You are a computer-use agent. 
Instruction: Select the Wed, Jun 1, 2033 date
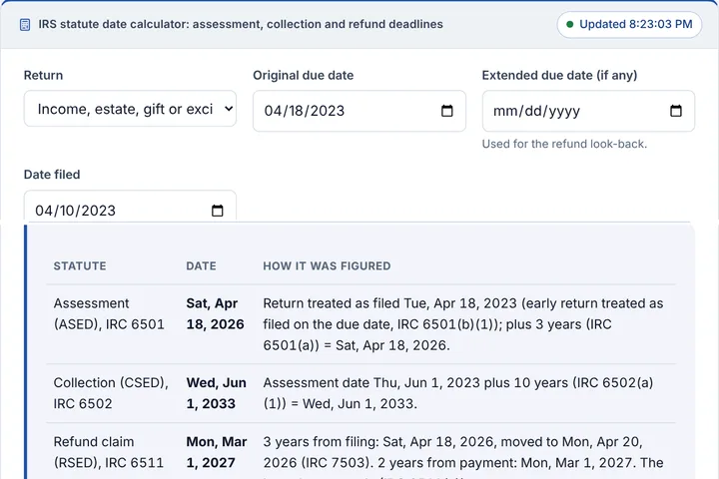click(216, 393)
